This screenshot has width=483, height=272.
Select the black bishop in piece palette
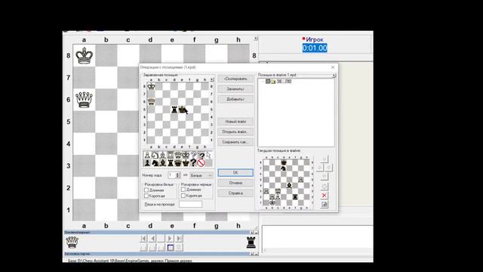[163, 163]
